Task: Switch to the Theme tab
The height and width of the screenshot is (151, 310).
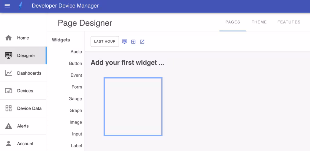Action: coord(259,22)
